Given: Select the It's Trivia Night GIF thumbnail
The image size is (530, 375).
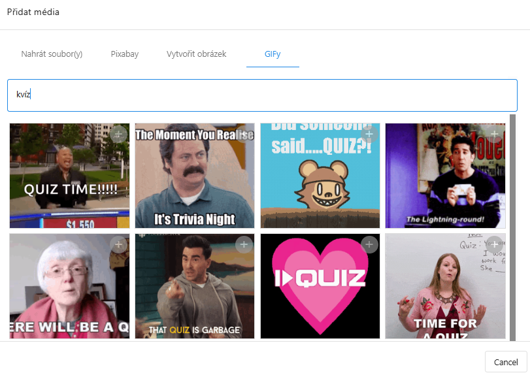Looking at the screenshot, I should (x=195, y=176).
